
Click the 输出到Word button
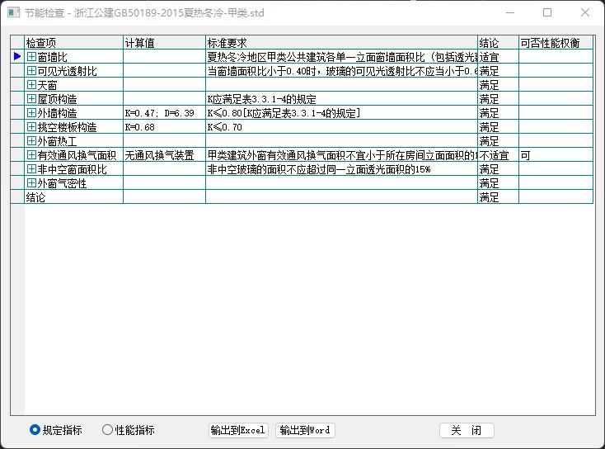point(305,430)
